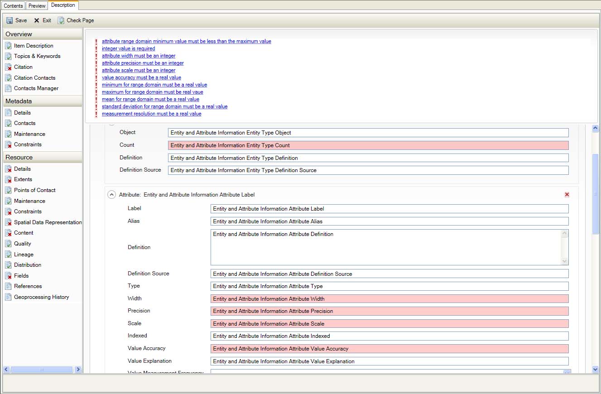Delete the Attribute section with red X

point(567,195)
